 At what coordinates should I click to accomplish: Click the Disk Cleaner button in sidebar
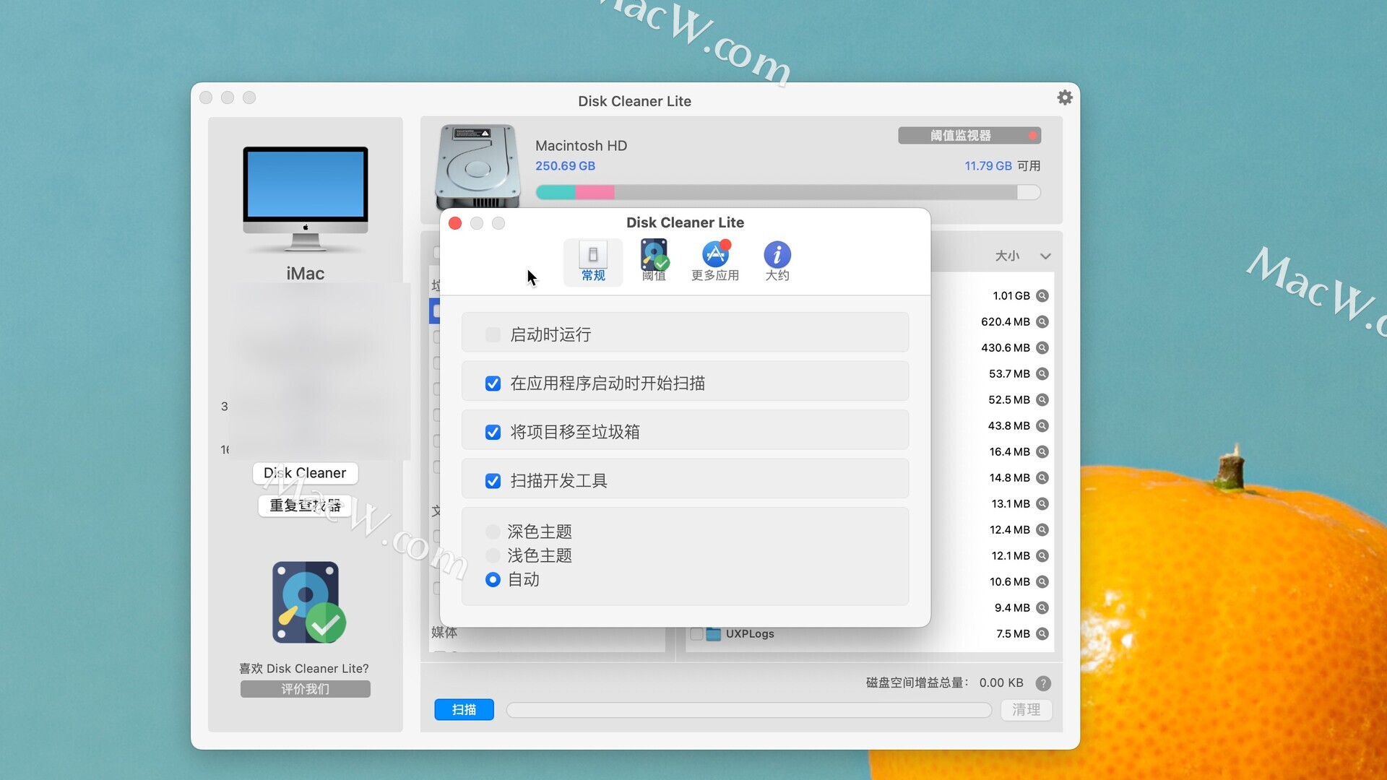click(x=305, y=473)
